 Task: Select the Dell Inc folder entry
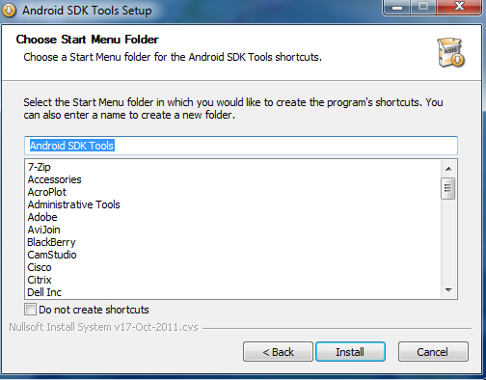[44, 292]
